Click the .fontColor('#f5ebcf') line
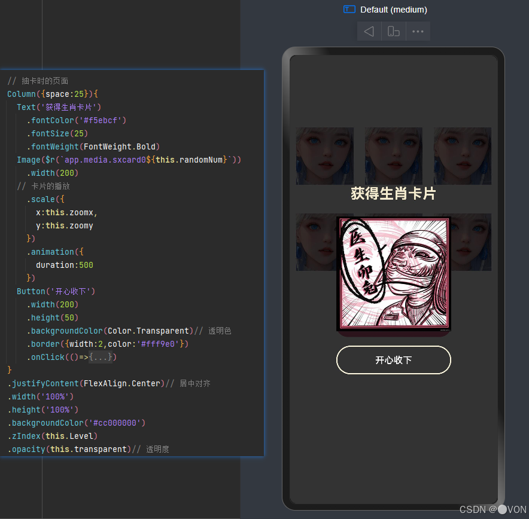 (x=76, y=120)
